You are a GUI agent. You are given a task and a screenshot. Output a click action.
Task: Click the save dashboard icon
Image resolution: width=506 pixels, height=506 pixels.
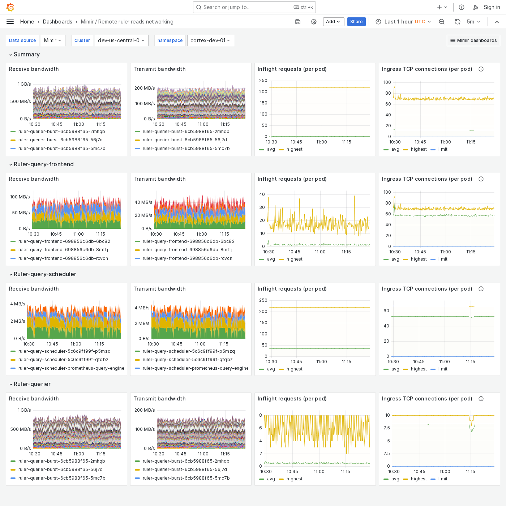coord(298,22)
